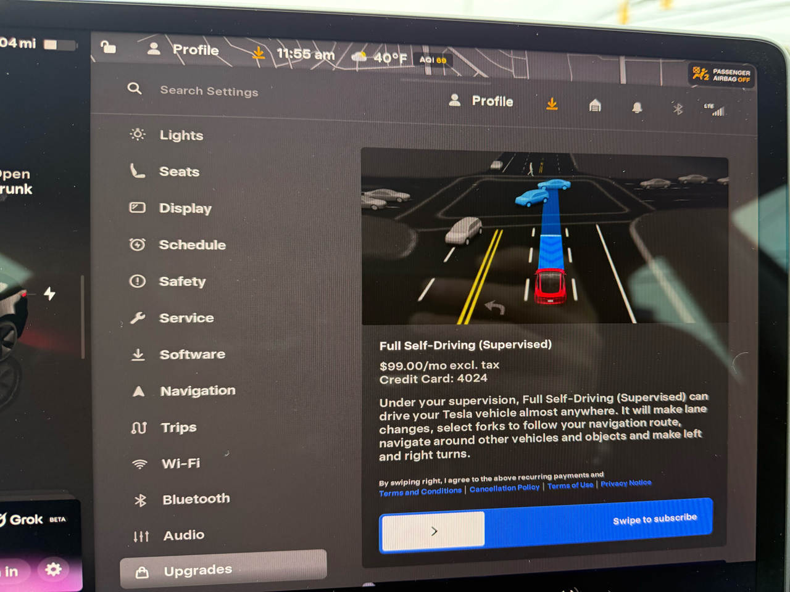Tap the Bluetooth status icon

pos(677,109)
